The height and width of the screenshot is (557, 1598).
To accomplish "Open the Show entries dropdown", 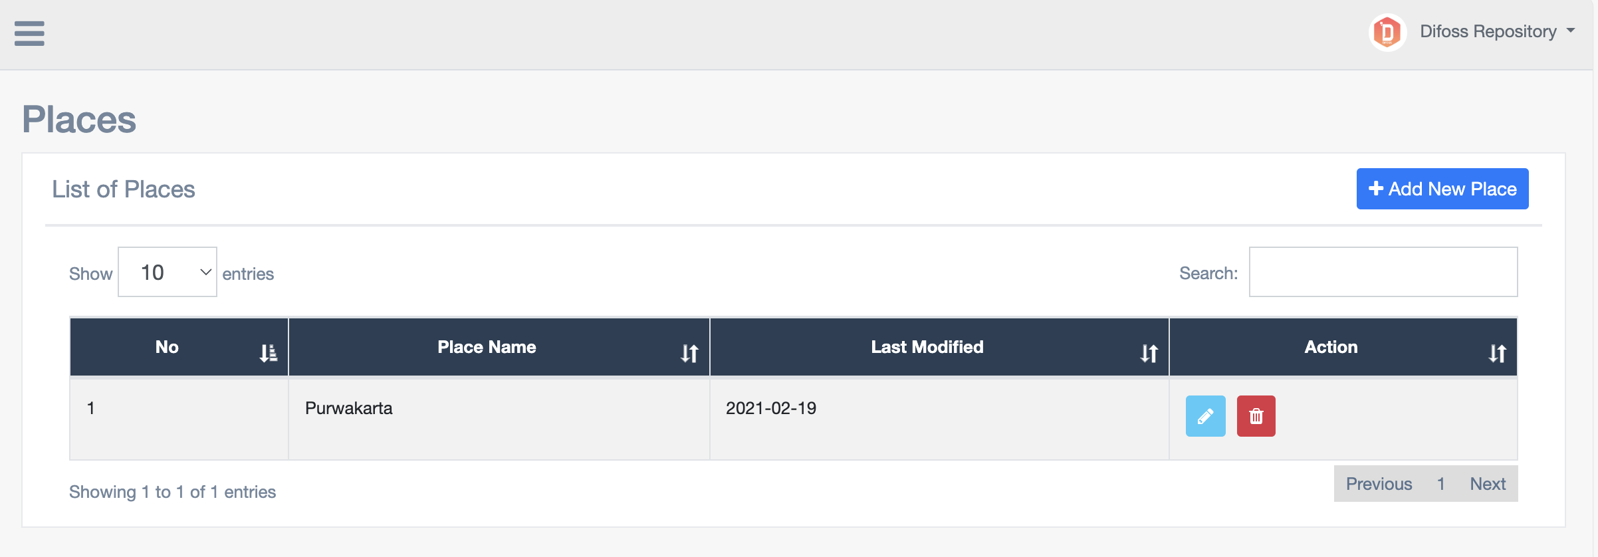I will click(168, 273).
